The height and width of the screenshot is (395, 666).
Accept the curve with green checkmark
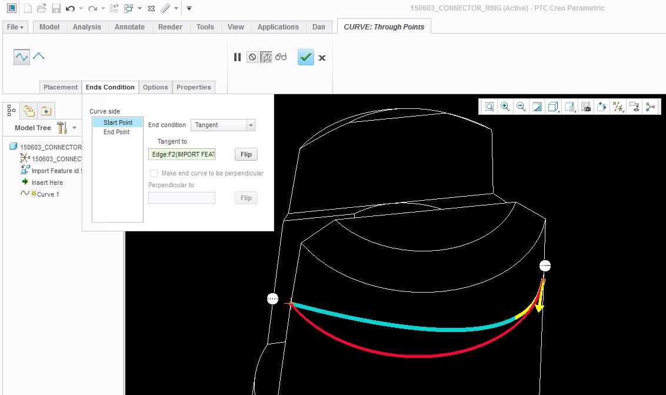(305, 57)
